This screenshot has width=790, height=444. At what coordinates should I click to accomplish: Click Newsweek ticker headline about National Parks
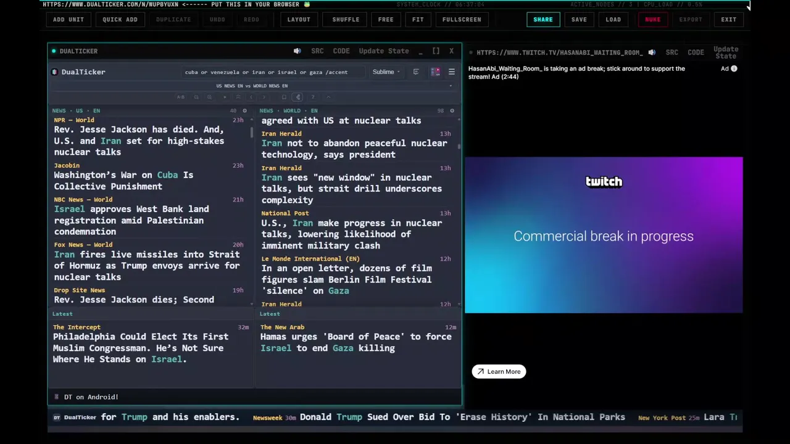point(462,417)
